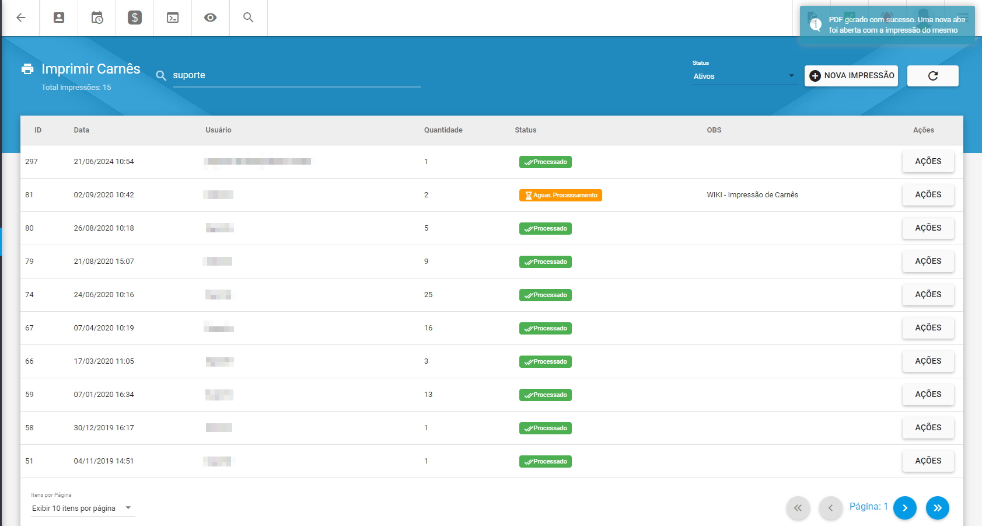This screenshot has width=982, height=526.
Task: Jump to last page double arrow
Action: tap(938, 508)
